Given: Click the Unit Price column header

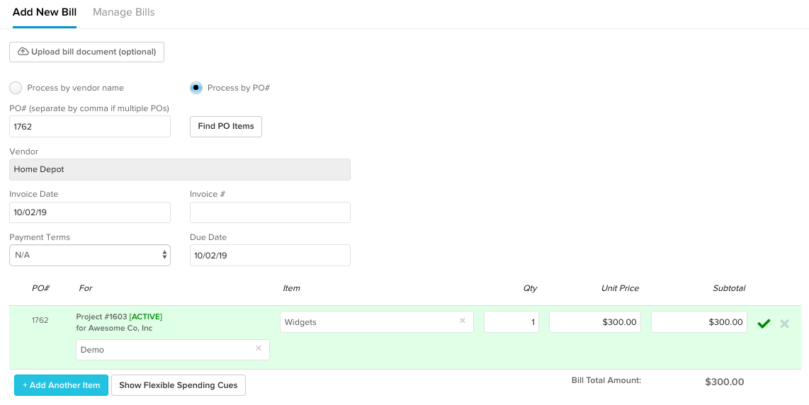Looking at the screenshot, I should point(620,288).
